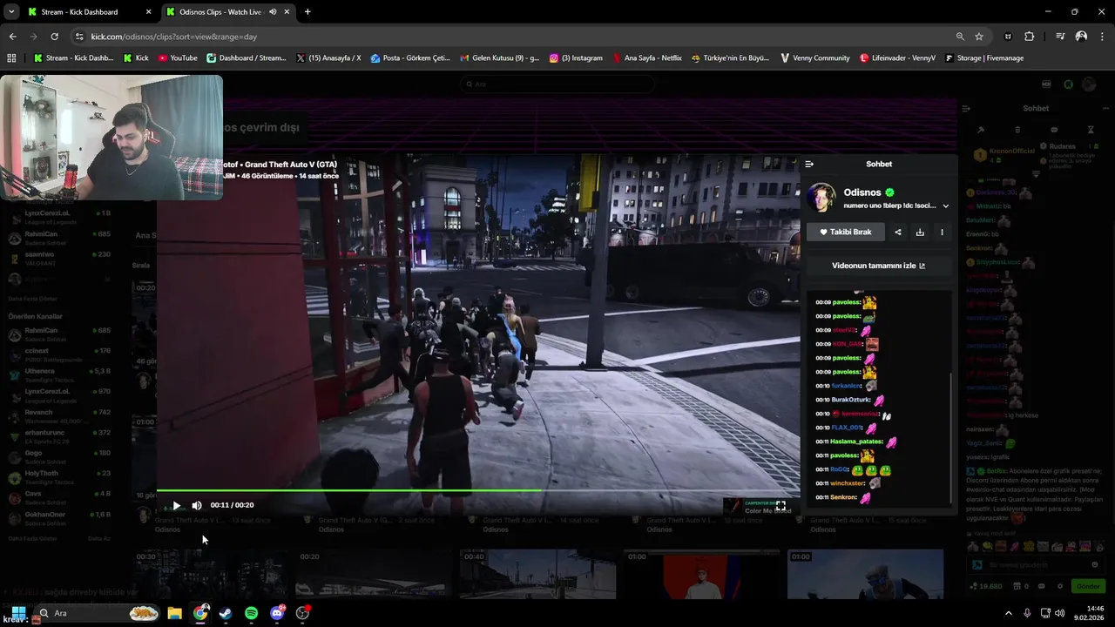This screenshot has height=627, width=1115.
Task: Open a new browser tab
Action: click(307, 12)
